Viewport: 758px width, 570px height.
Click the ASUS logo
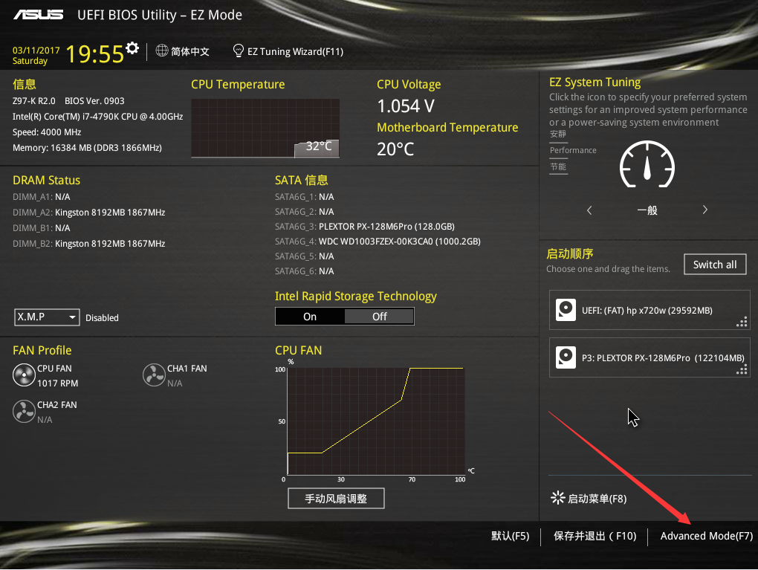point(38,15)
